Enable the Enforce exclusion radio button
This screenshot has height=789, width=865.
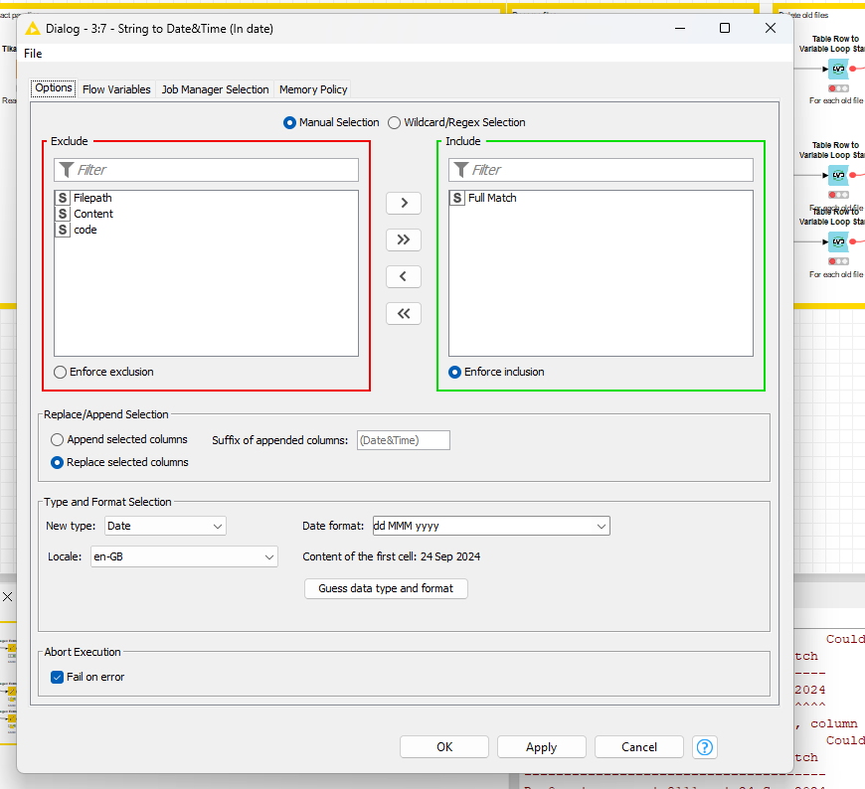[61, 372]
